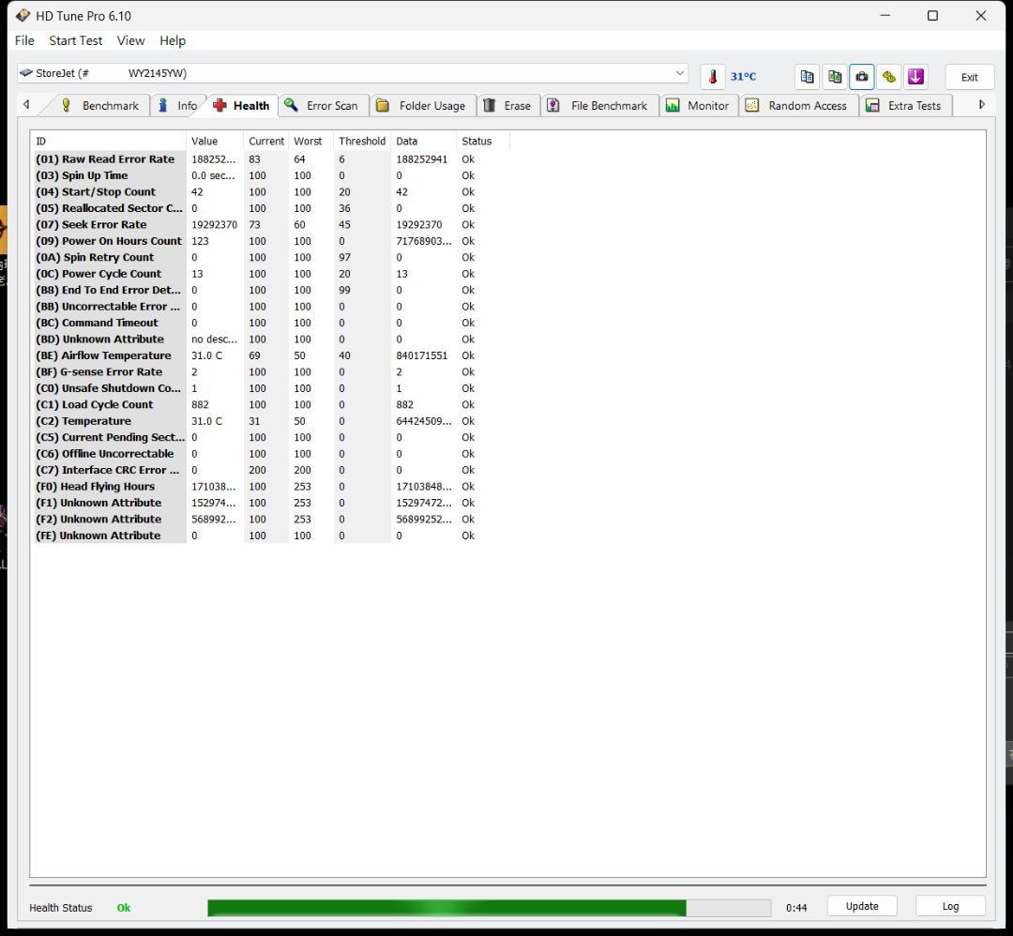Click the copy screenshot to clipboard icon
Viewport: 1013px width, 936px height.
[834, 77]
